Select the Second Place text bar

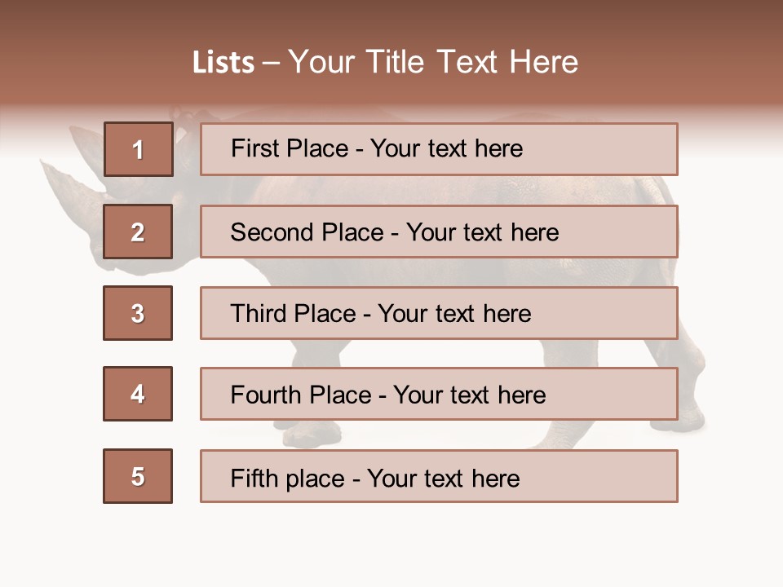439,232
